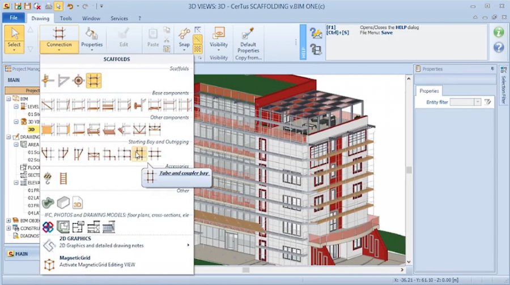Screen dimensions: 510x285
Task: Pick the orange joint node icon under Scaffolds
Action: [48, 80]
